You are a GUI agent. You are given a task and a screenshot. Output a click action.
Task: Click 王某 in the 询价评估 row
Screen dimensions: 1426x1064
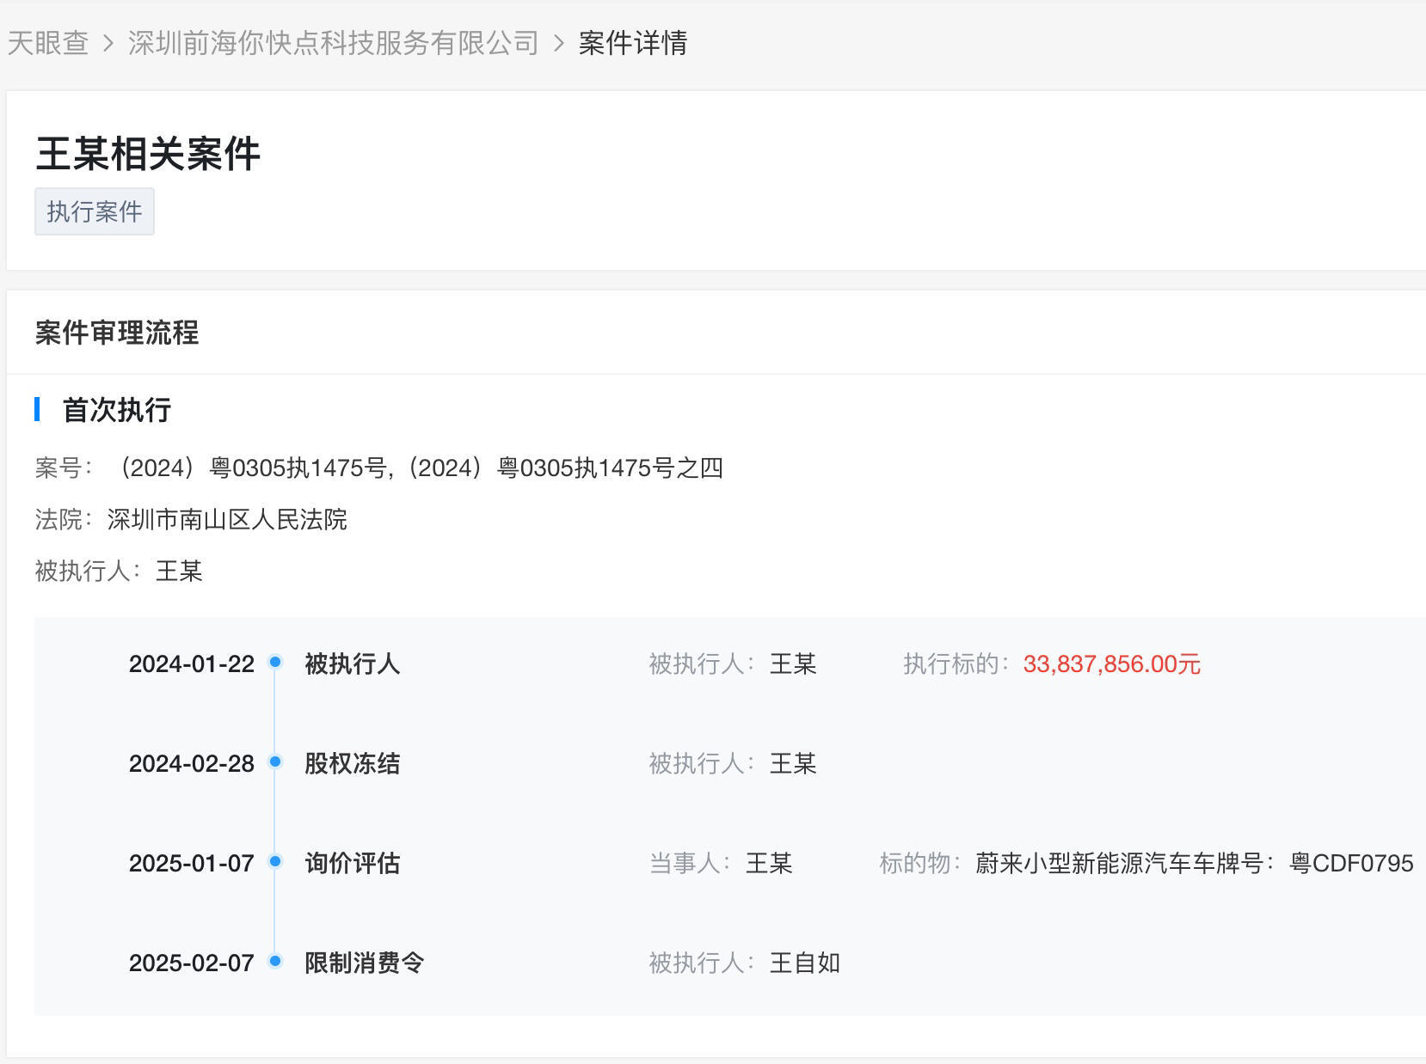(x=769, y=863)
